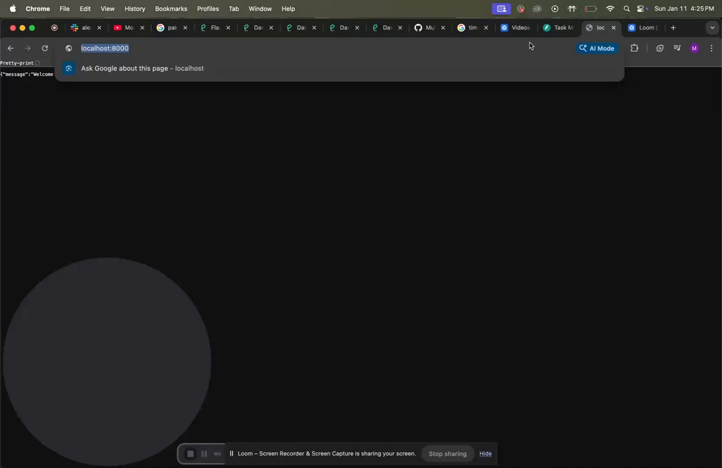Open Chrome three-dot menu
This screenshot has width=722, height=468.
[x=711, y=48]
